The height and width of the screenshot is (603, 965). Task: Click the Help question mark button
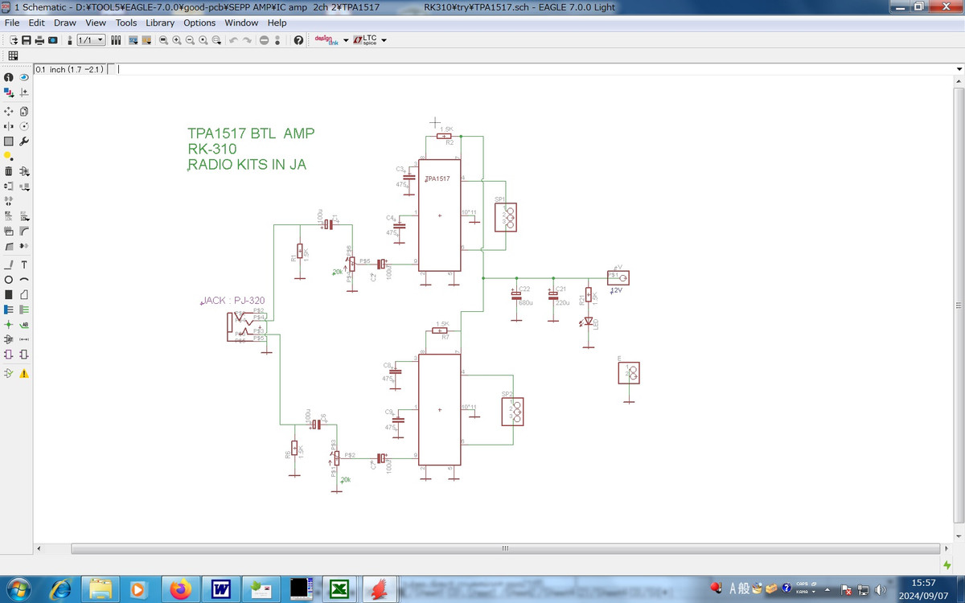coord(298,40)
